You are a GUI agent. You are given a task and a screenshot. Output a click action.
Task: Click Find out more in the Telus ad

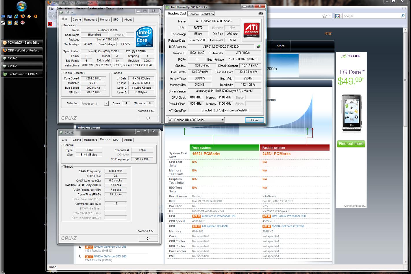[351, 144]
